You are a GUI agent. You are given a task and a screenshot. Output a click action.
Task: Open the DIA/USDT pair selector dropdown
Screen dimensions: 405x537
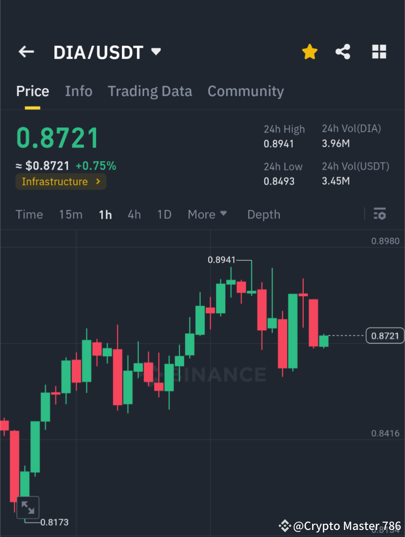click(155, 52)
